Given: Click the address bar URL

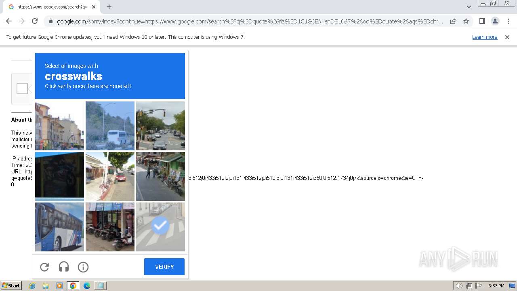Looking at the screenshot, I should (x=250, y=21).
